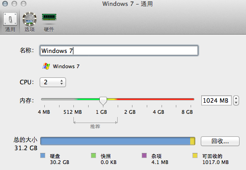
Task: Set memory slider to 512 MB mark
Action: [73, 99]
